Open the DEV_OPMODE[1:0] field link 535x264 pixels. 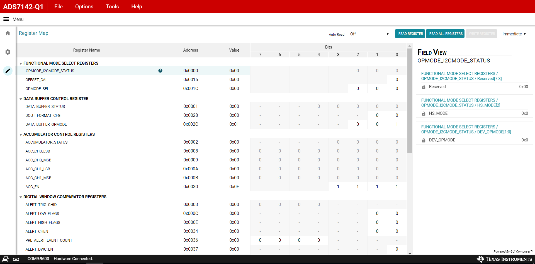coord(466,129)
